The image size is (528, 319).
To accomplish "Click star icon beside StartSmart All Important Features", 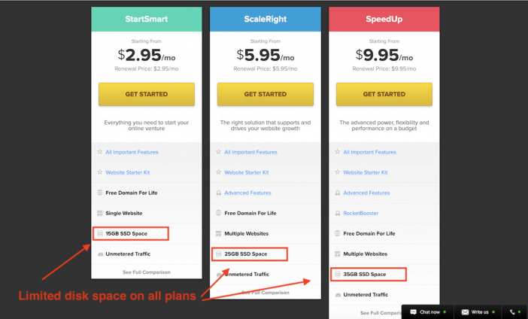I will pos(100,152).
